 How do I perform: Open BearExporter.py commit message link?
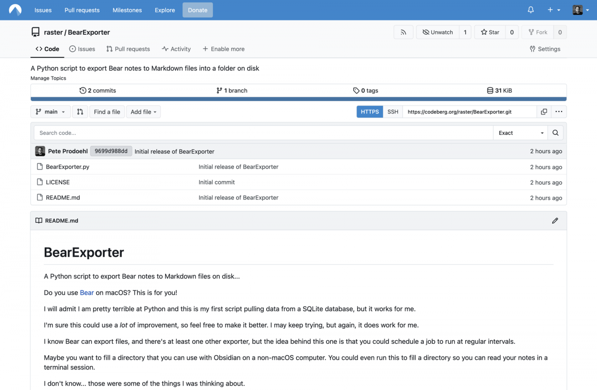[238, 167]
